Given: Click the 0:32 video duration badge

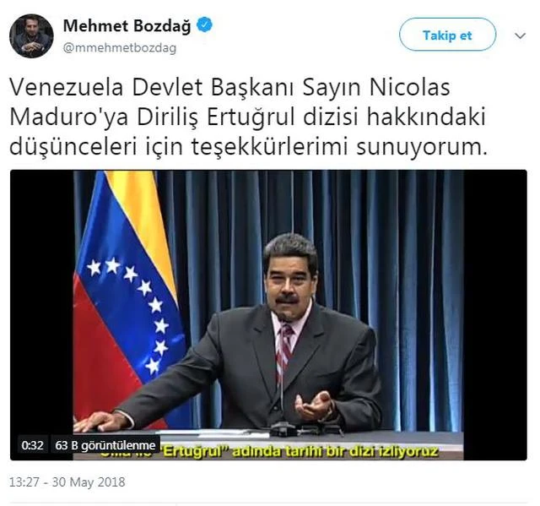Looking at the screenshot, I should 32,445.
